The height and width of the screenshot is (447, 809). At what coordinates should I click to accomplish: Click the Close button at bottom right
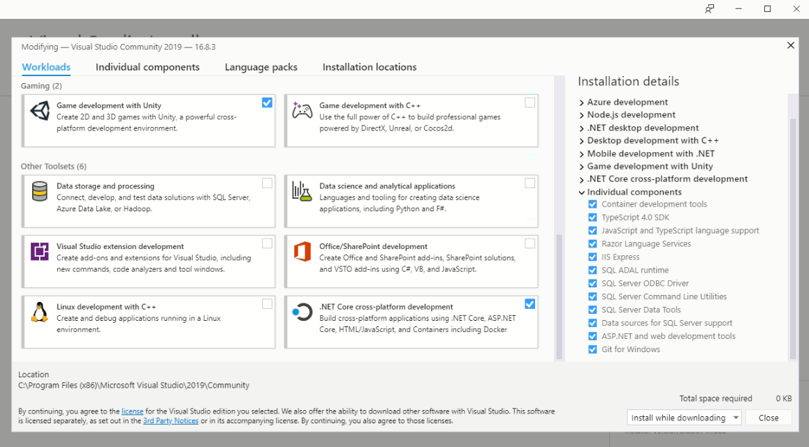(x=768, y=418)
